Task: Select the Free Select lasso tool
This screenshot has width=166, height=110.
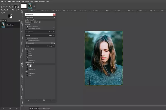Action: tap(7, 7)
